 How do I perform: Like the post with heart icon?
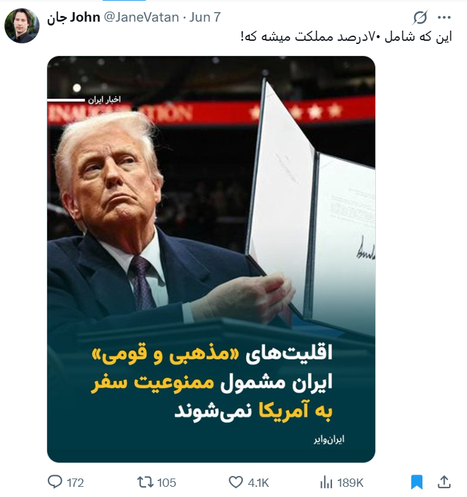click(236, 482)
